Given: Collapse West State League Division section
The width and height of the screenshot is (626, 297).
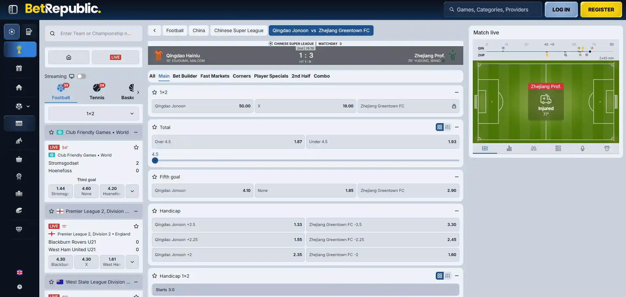Looking at the screenshot, I should [x=136, y=282].
